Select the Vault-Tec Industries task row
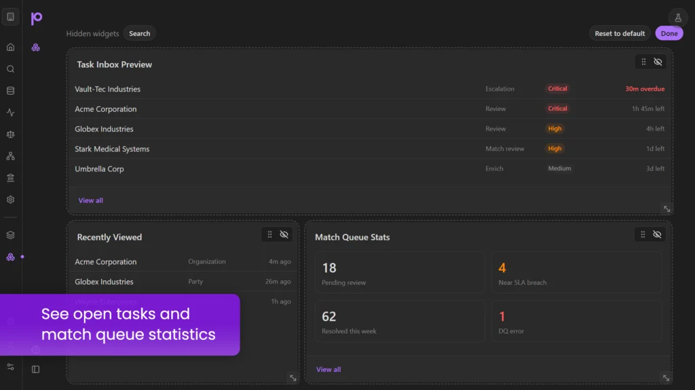The width and height of the screenshot is (695, 390). click(x=370, y=89)
